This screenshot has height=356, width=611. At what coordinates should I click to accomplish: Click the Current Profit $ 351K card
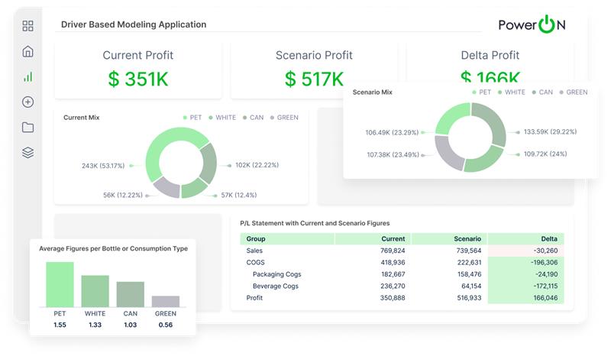(138, 69)
